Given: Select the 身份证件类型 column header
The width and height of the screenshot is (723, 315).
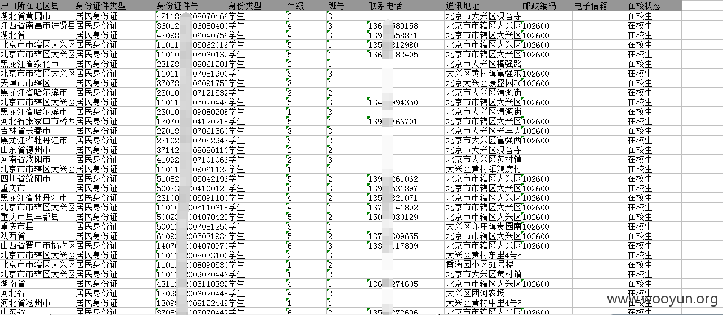Looking at the screenshot, I should point(115,6).
